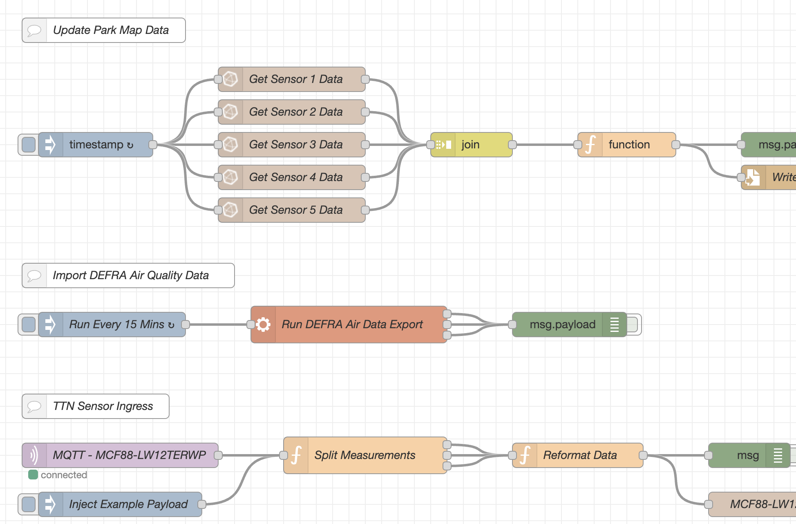Click the msg.payload debug list icon
This screenshot has width=796, height=524.
615,325
